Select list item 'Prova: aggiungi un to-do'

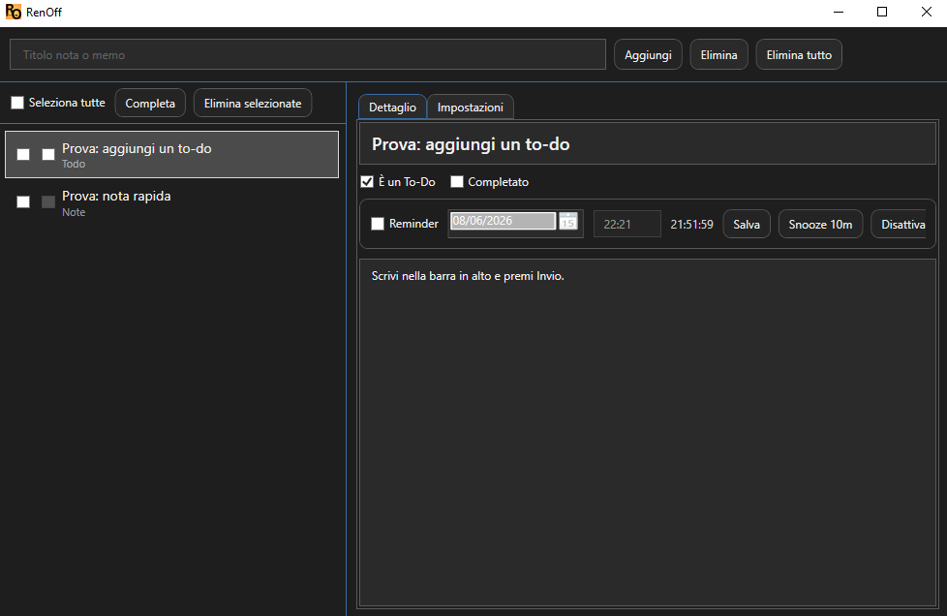click(x=171, y=155)
